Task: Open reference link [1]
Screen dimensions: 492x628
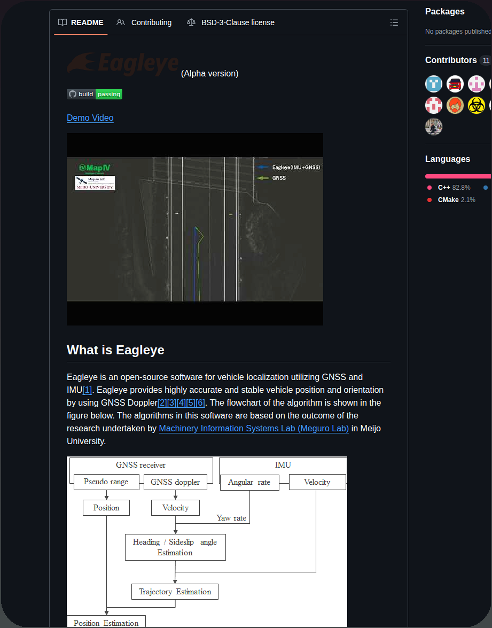Action: pyautogui.click(x=87, y=390)
